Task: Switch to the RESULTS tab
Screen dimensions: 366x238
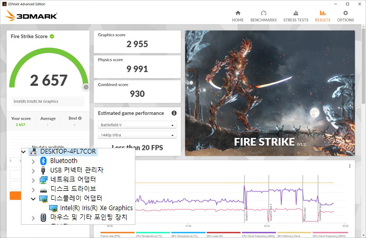Action: click(x=323, y=16)
